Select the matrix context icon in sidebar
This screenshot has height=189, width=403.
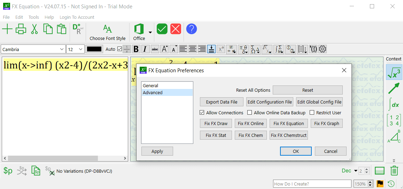coord(394,120)
